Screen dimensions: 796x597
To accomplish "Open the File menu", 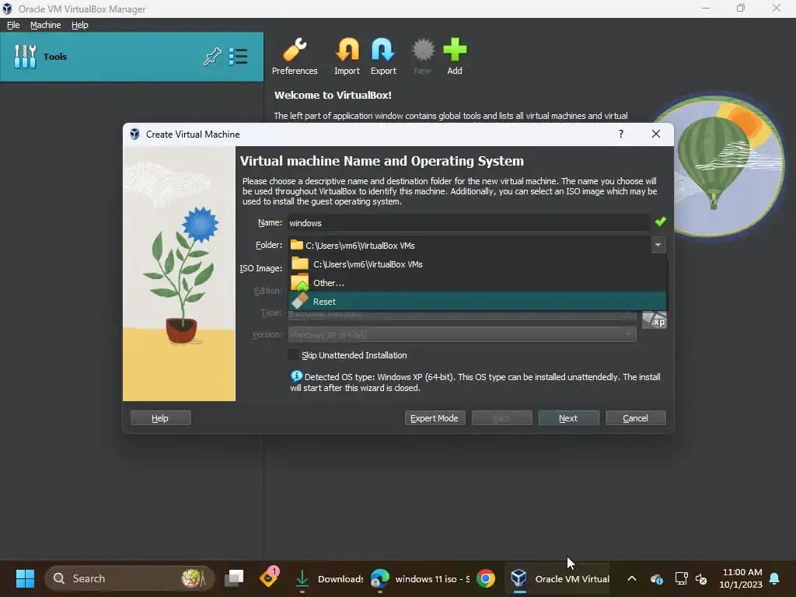I will 13,25.
